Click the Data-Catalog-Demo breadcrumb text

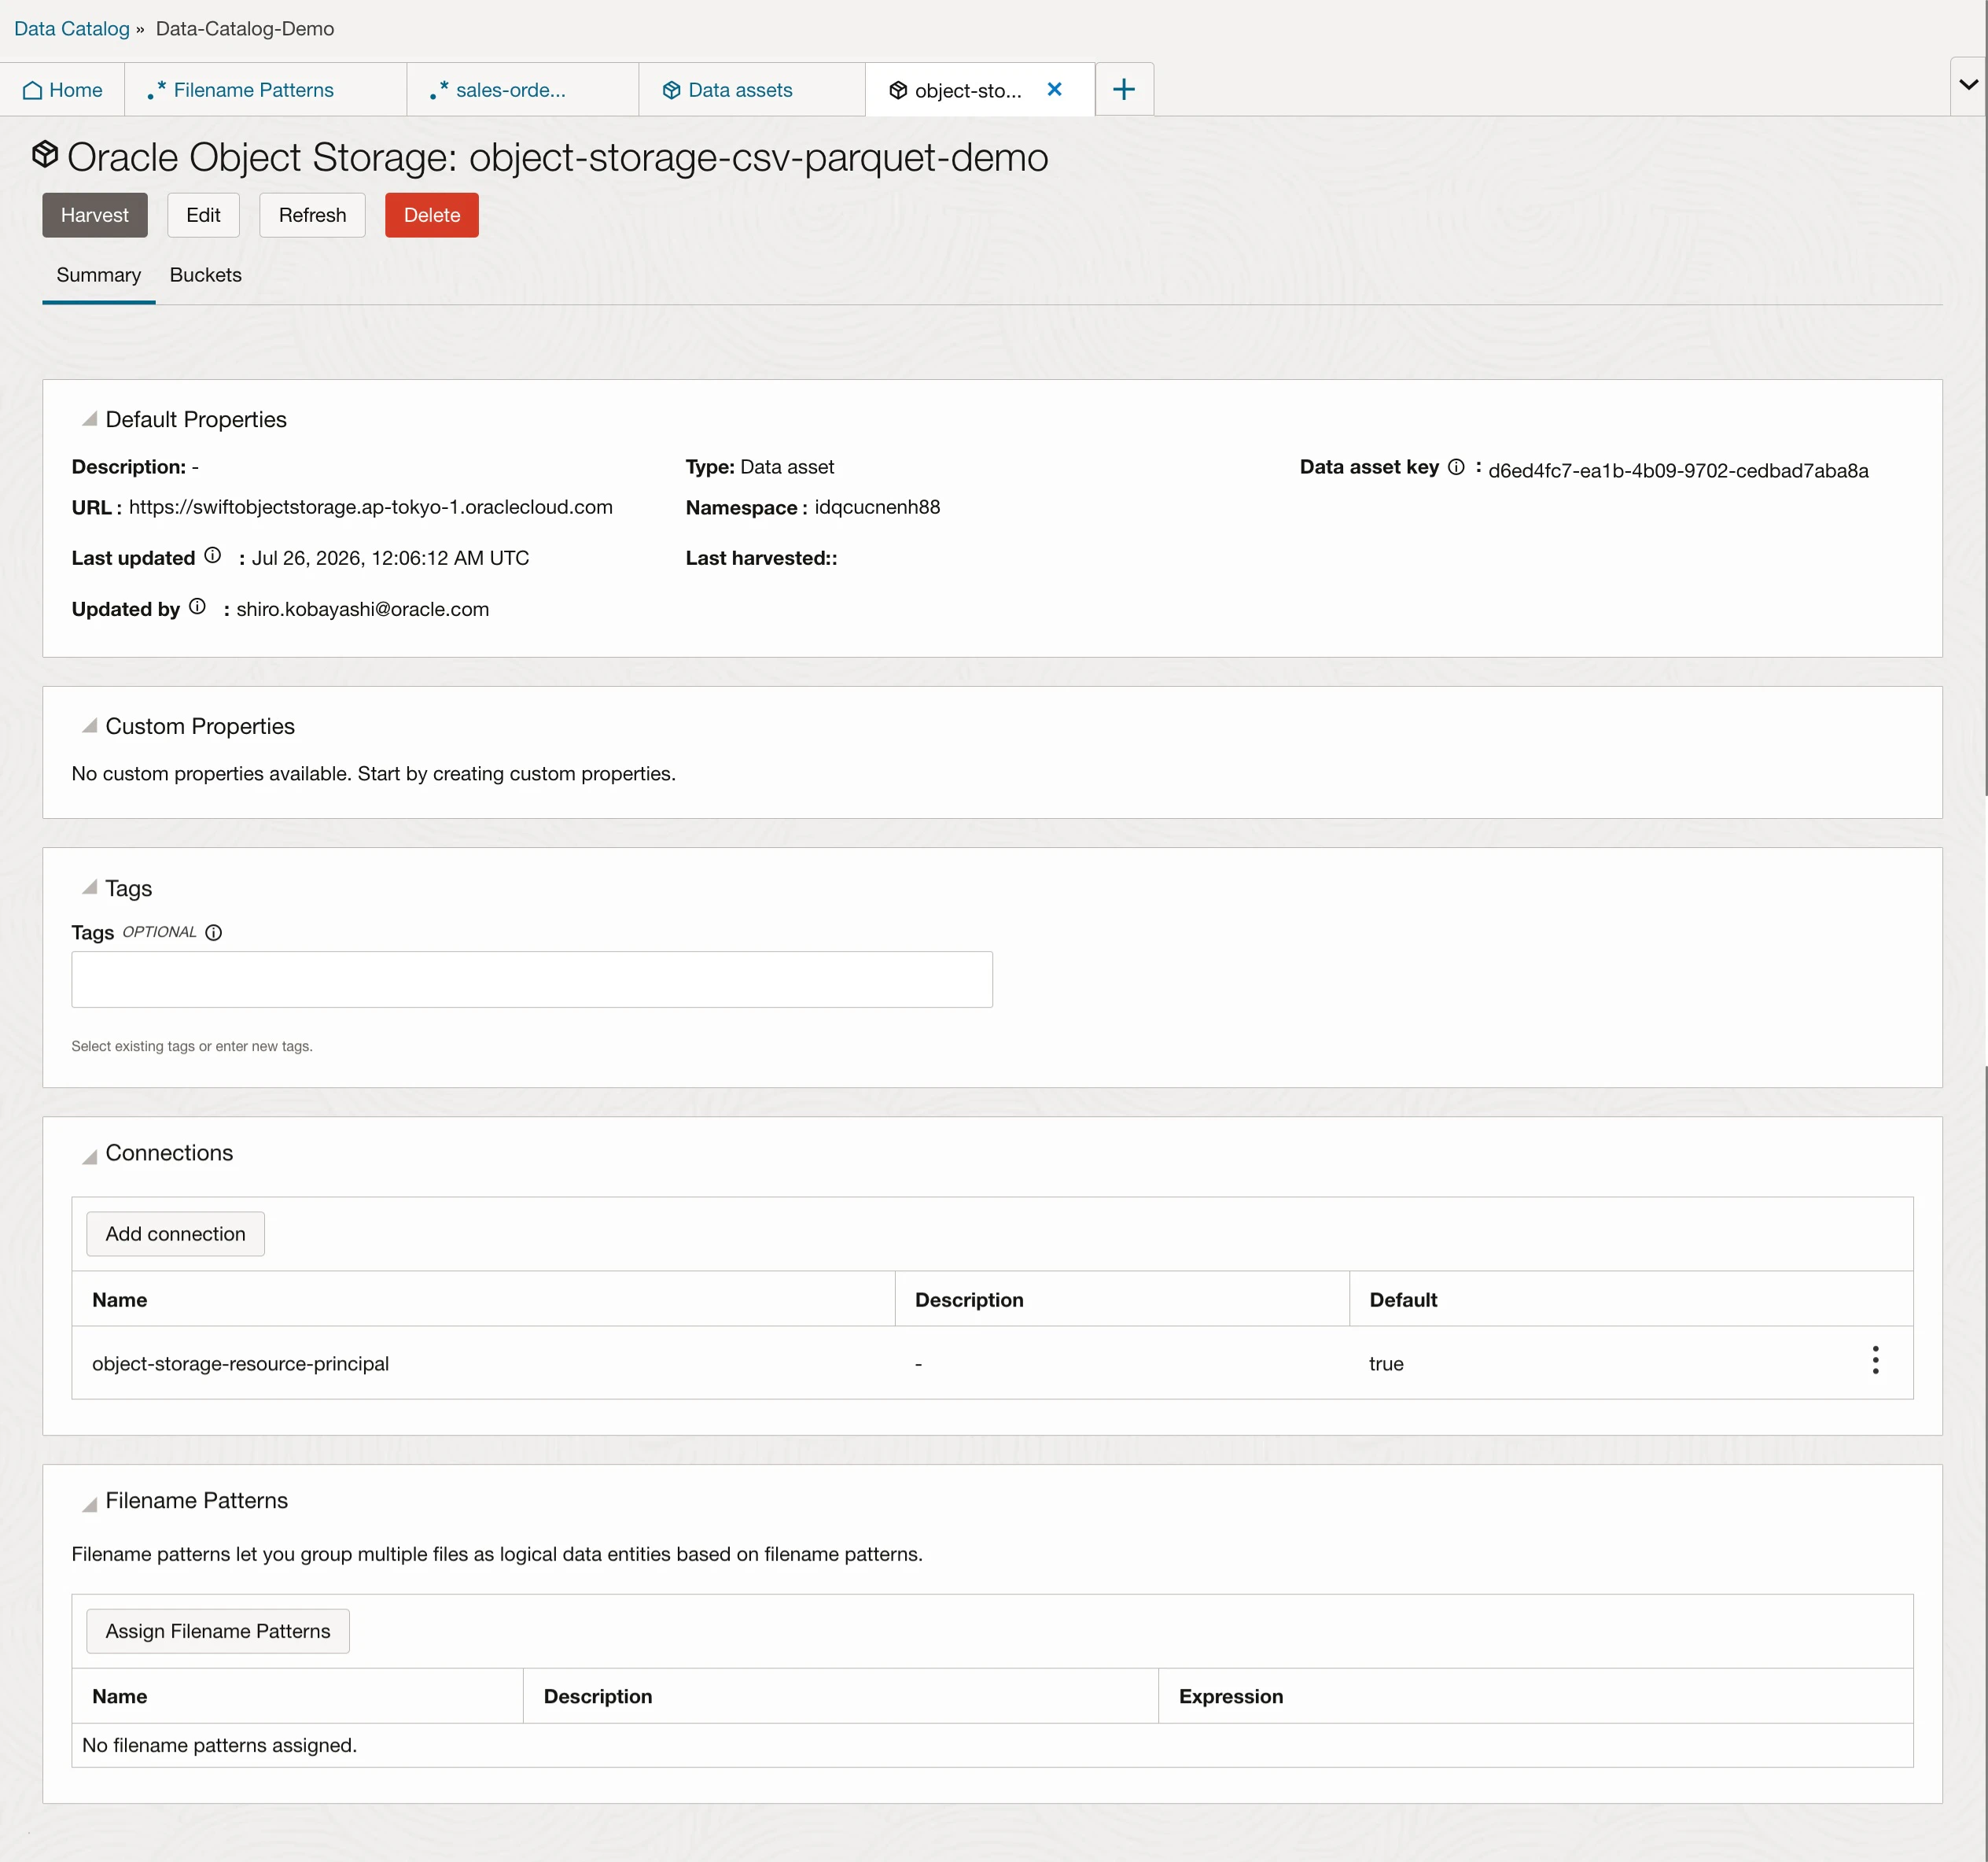click(x=245, y=29)
